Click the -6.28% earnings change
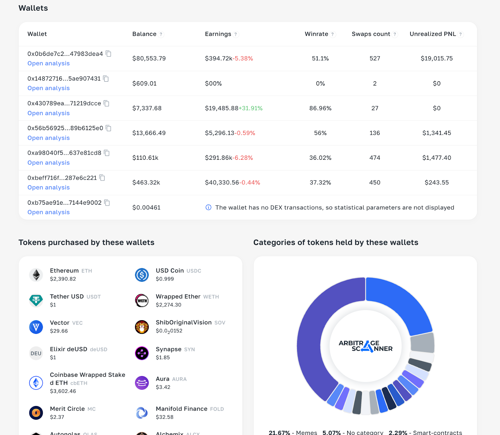Viewport: 500px width, 435px height. 243,158
